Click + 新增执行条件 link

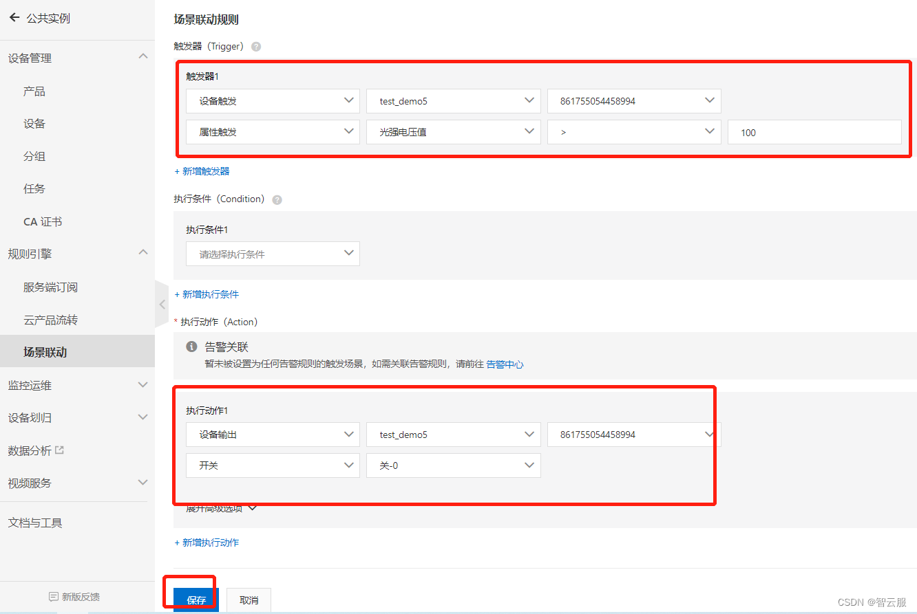pos(207,294)
